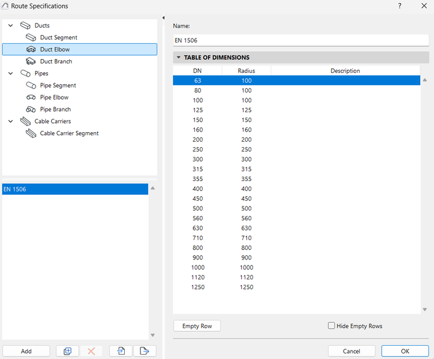Click Radius value 500

(247, 208)
